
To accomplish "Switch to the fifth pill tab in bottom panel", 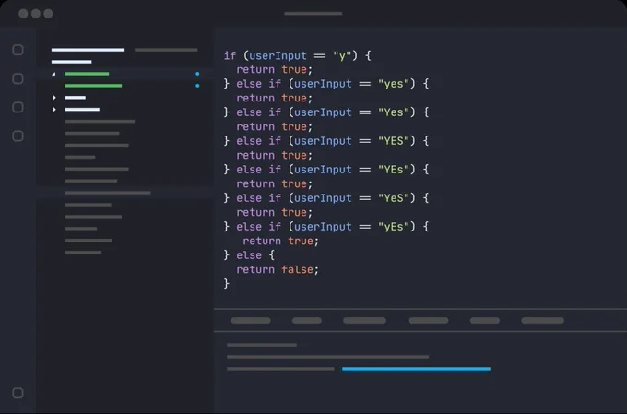I will pos(485,320).
